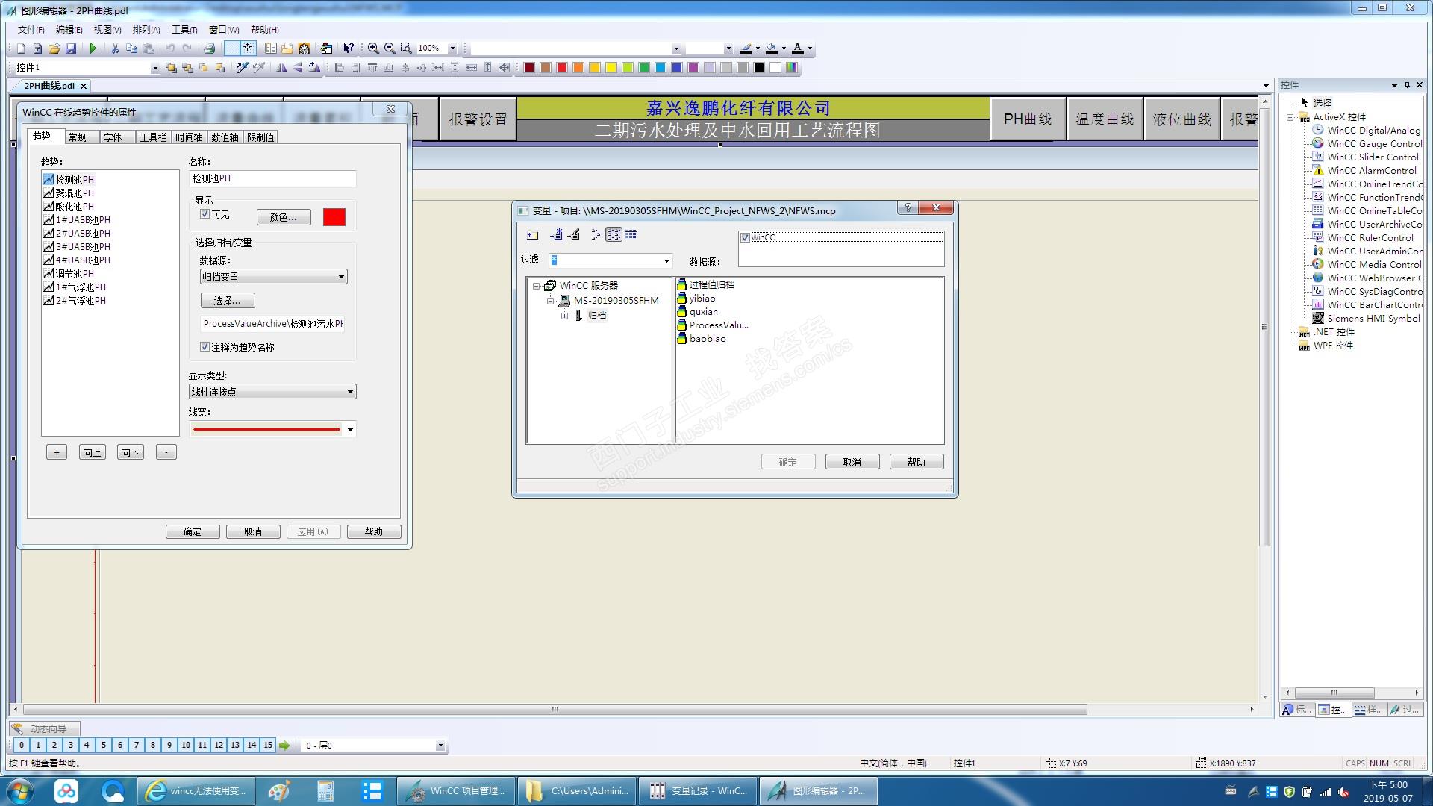Screen dimensions: 1433x806
Task: Select WinCC AlarmControl in the controls list
Action: click(1370, 170)
